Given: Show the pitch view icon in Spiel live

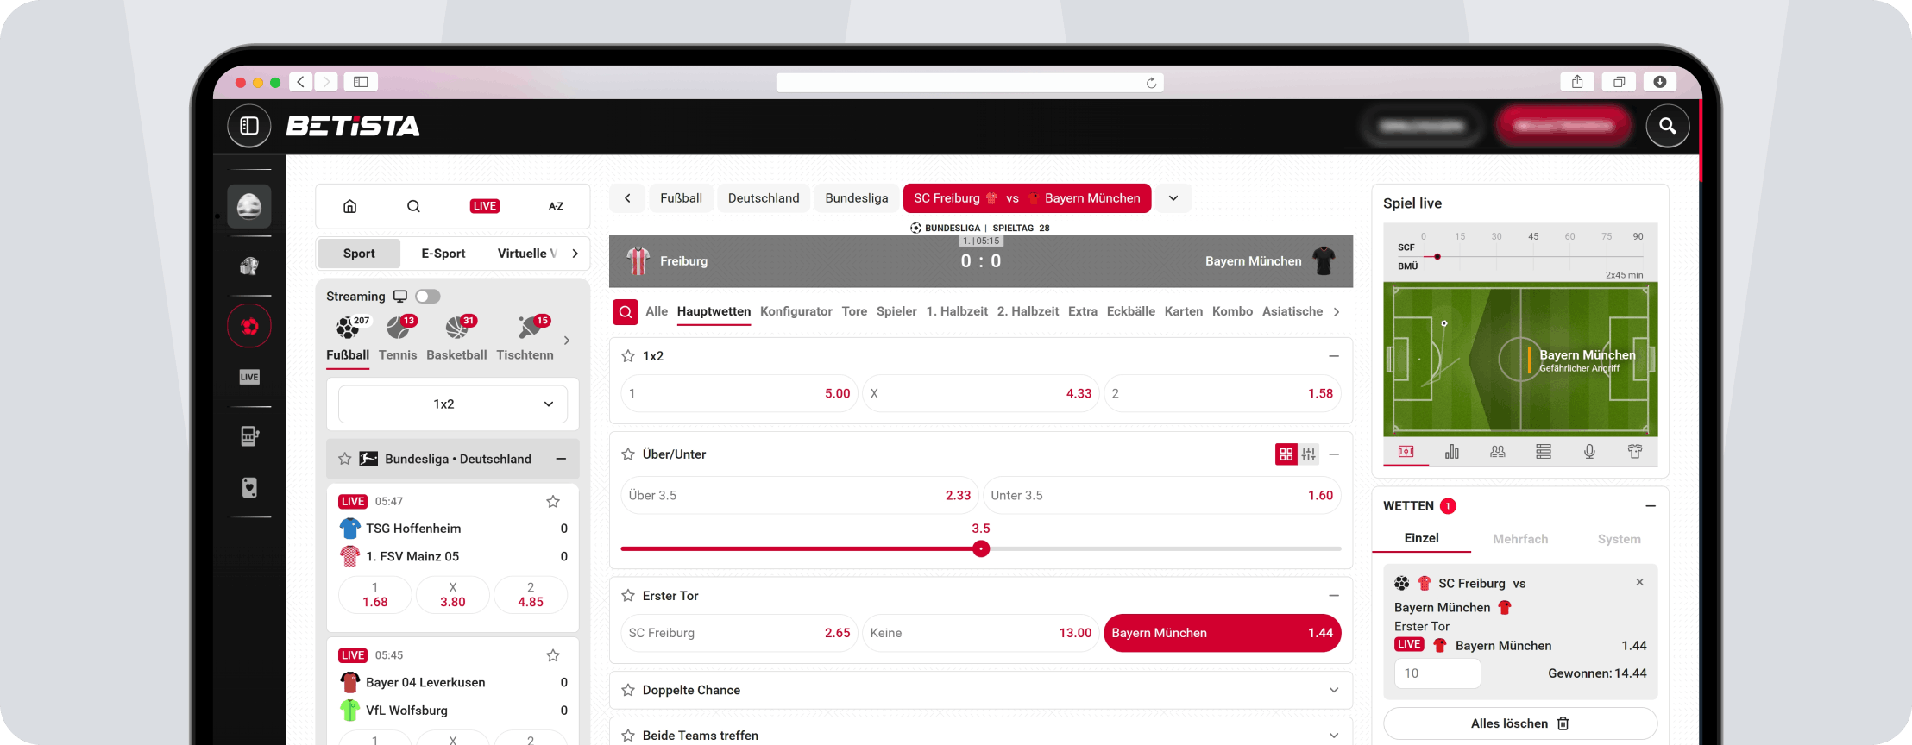Looking at the screenshot, I should pyautogui.click(x=1406, y=452).
